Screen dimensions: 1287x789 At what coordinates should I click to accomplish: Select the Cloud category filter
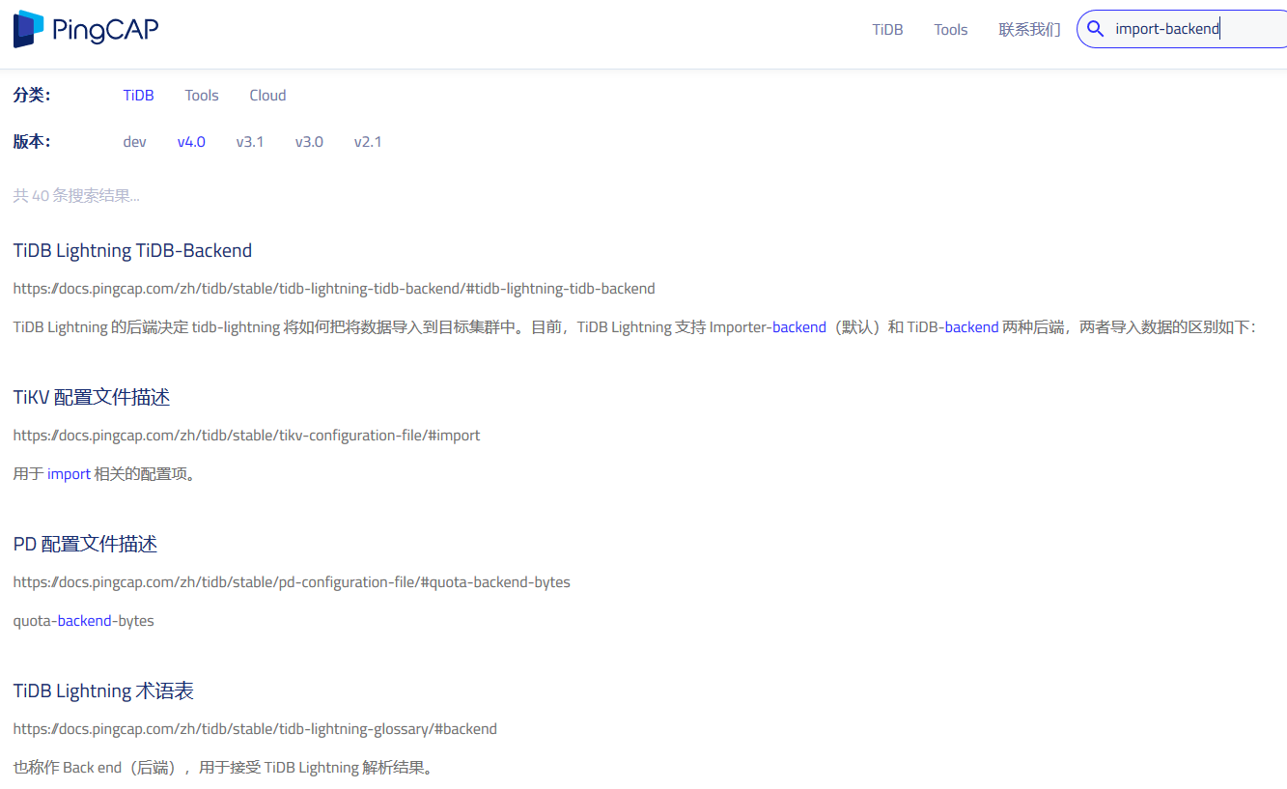(267, 95)
